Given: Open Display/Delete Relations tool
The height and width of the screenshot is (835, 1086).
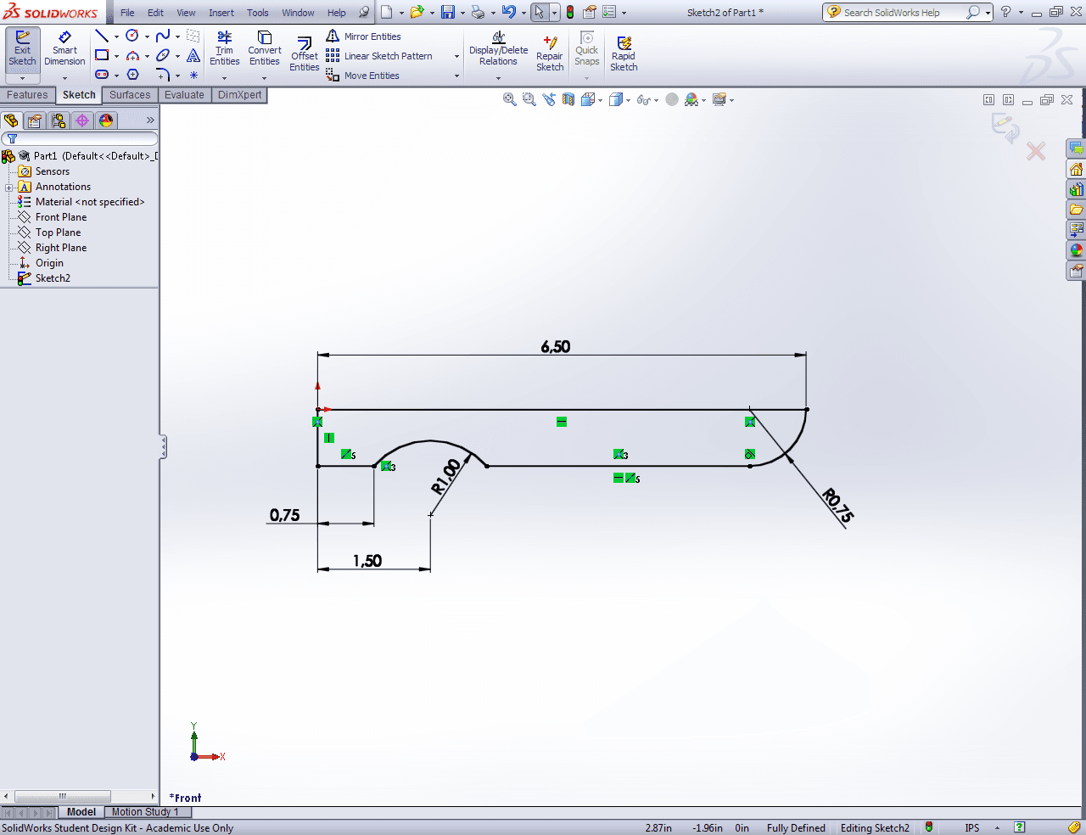Looking at the screenshot, I should 498,48.
